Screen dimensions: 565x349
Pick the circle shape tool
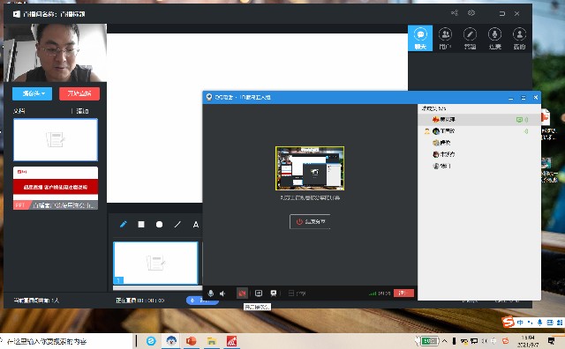click(159, 225)
